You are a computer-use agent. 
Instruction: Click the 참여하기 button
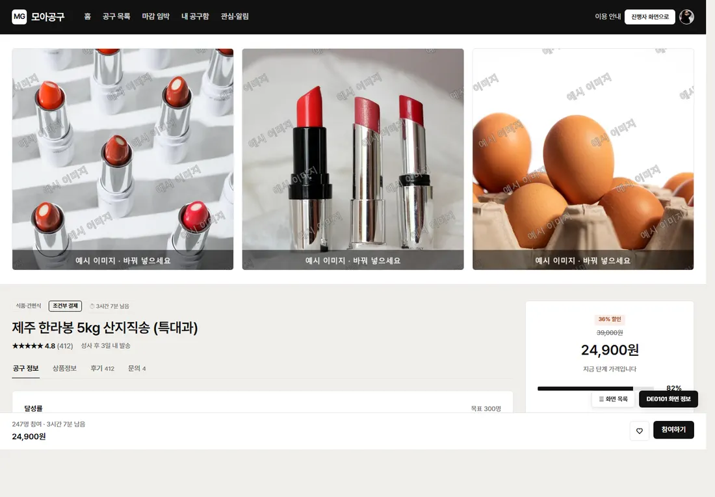673,430
